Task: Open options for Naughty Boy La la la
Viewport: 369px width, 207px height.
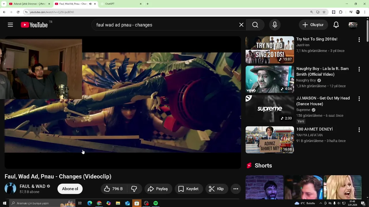Action: 359,69
